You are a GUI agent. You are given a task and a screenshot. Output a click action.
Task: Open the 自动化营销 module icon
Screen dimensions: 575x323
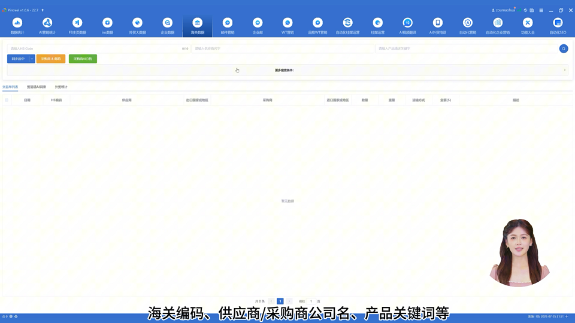pos(468,23)
